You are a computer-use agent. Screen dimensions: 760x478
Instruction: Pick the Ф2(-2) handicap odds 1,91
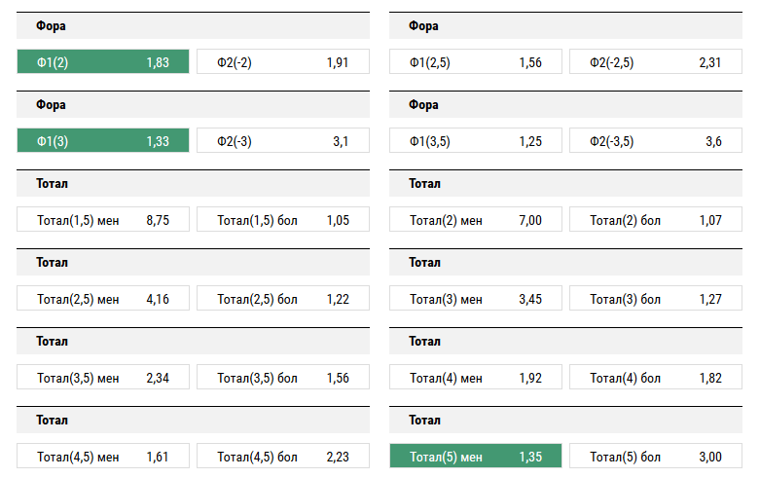pyautogui.click(x=283, y=61)
